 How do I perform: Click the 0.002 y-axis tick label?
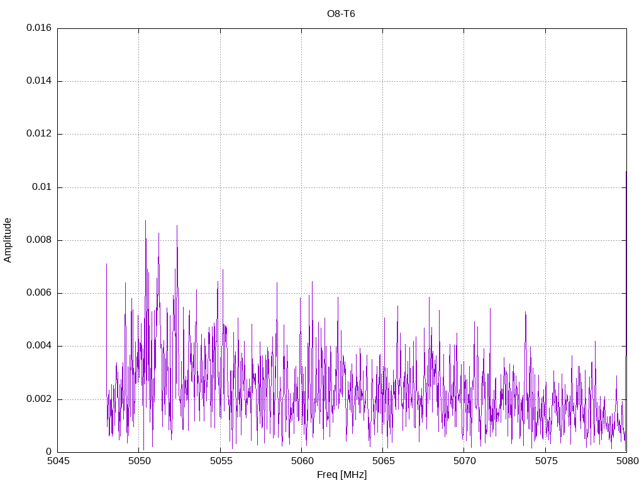[x=39, y=399]
